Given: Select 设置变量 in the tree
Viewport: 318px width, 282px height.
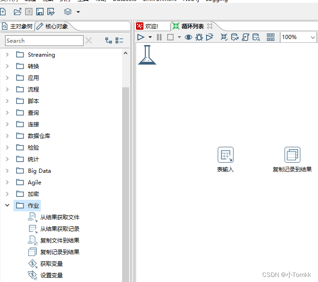Looking at the screenshot, I should click(x=52, y=275).
